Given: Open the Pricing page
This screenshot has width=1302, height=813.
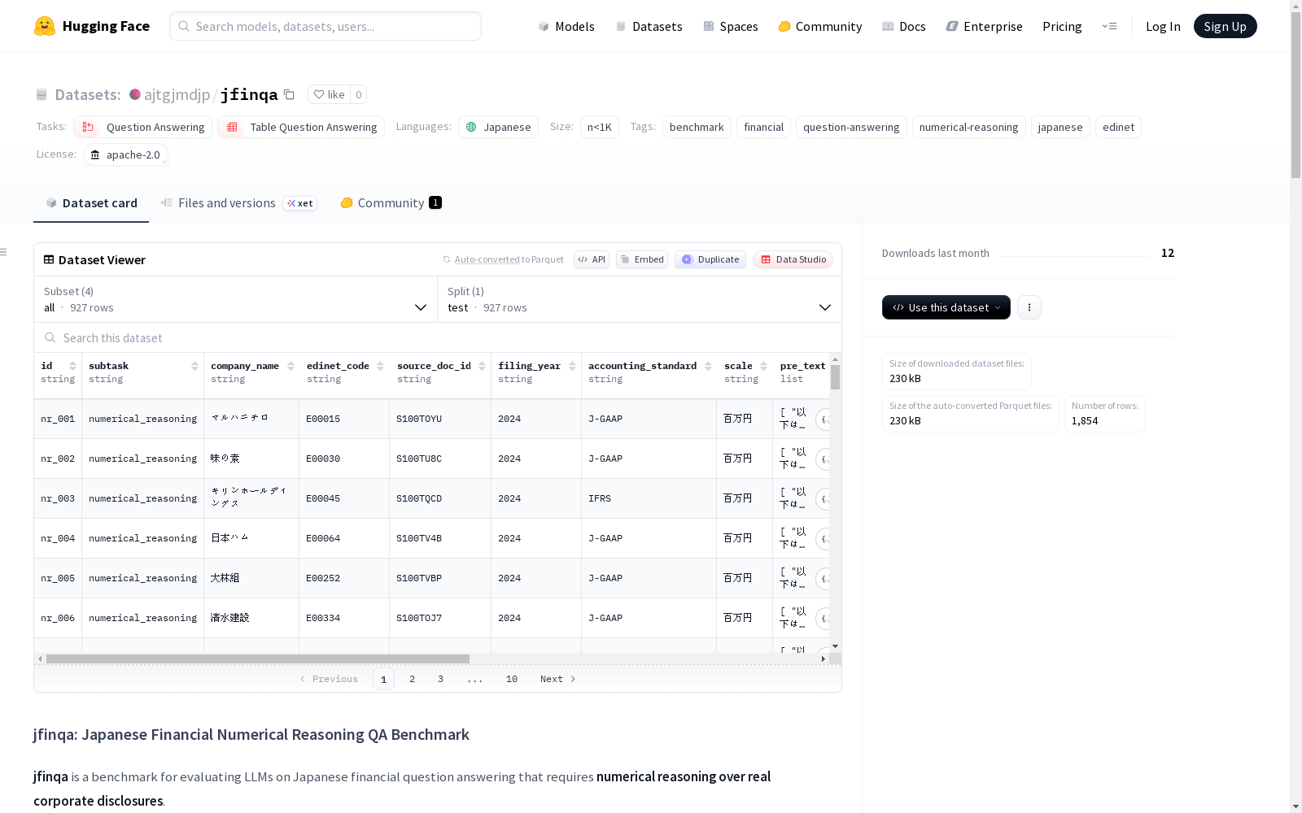Looking at the screenshot, I should 1062,26.
